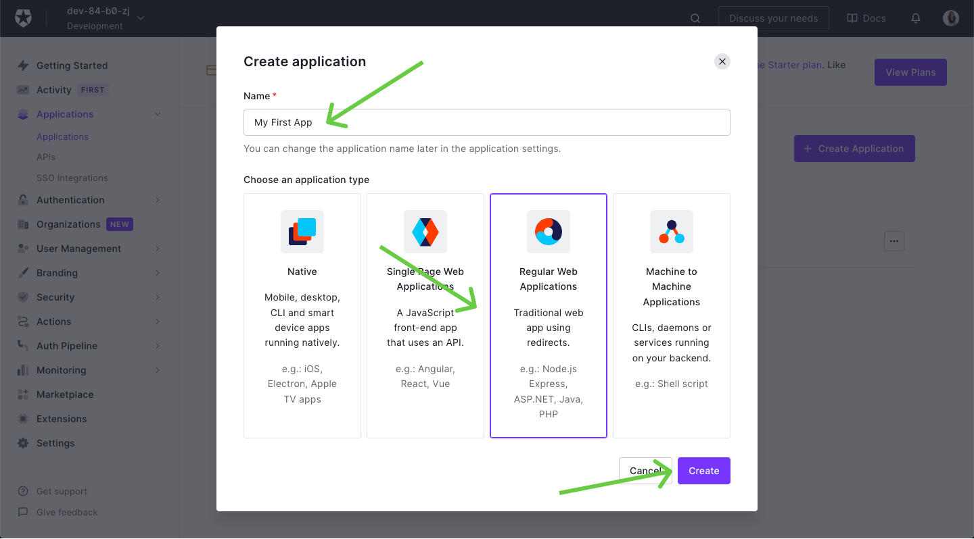This screenshot has height=539, width=974.
Task: Open your profile avatar menu
Action: coord(950,18)
